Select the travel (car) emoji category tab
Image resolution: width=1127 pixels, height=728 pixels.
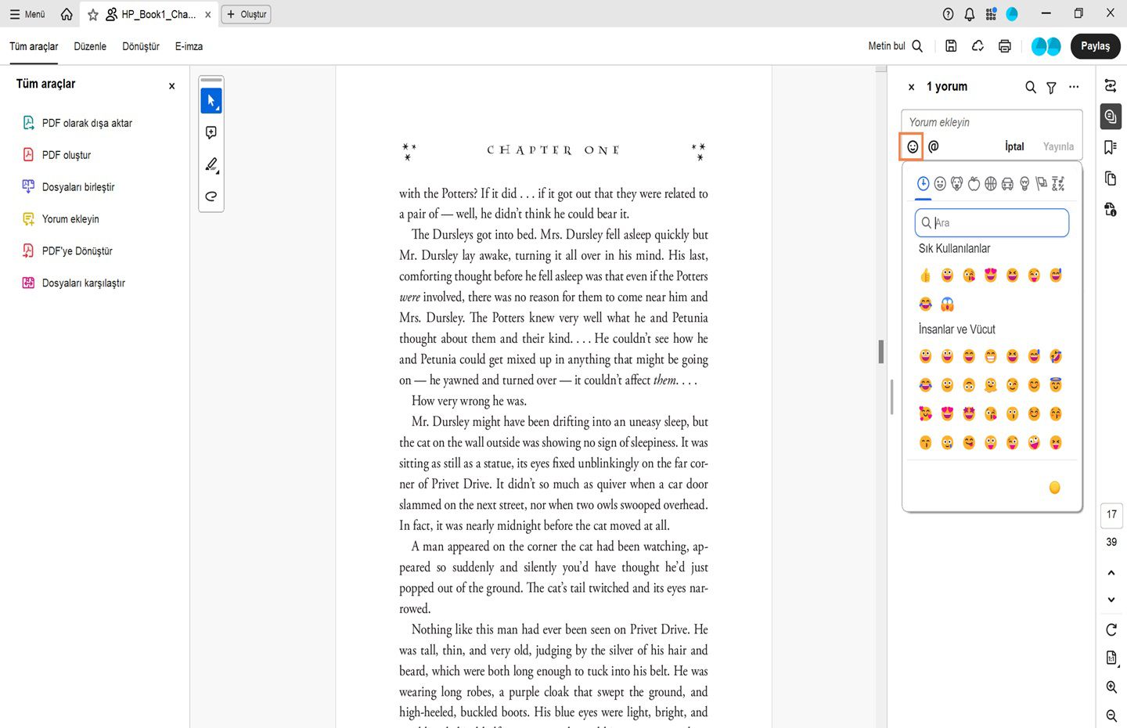point(1008,184)
